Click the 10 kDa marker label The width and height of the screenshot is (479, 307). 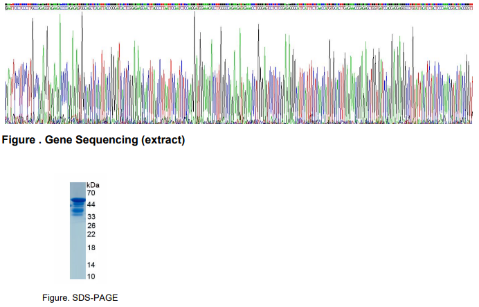[x=91, y=277]
